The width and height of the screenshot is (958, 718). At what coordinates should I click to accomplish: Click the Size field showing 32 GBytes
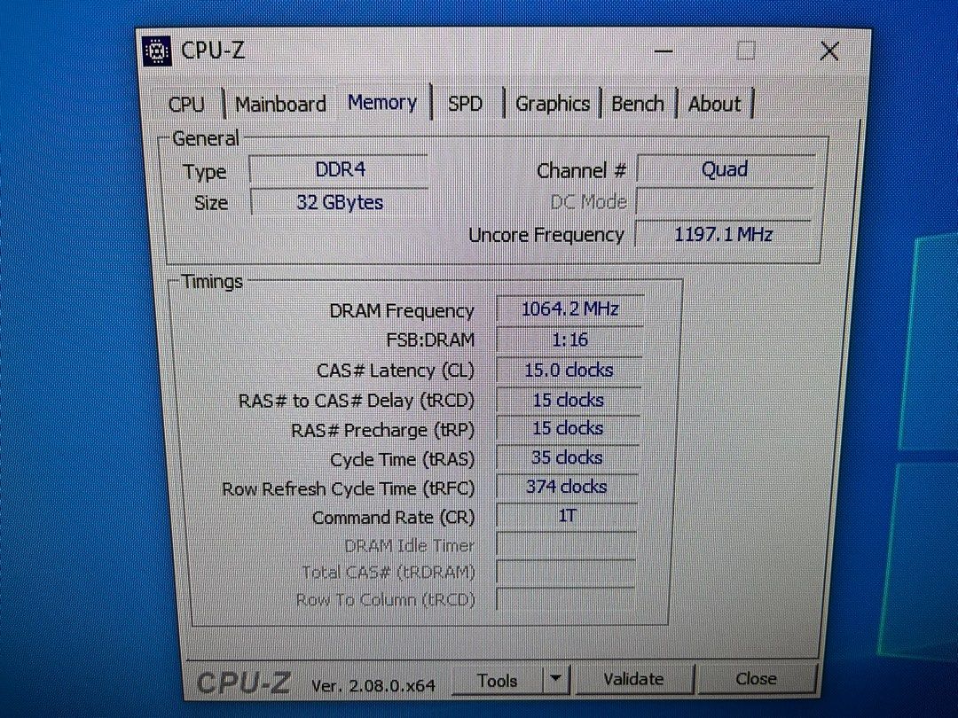338,202
